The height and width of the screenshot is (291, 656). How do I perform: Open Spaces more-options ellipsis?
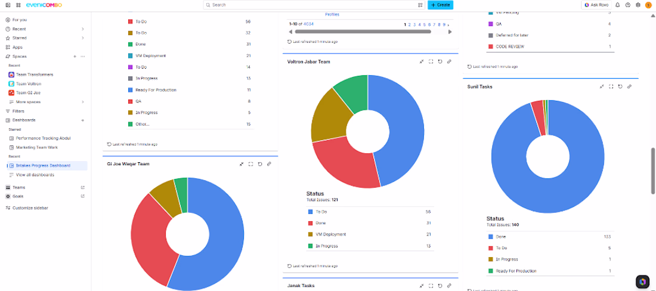[x=83, y=57]
